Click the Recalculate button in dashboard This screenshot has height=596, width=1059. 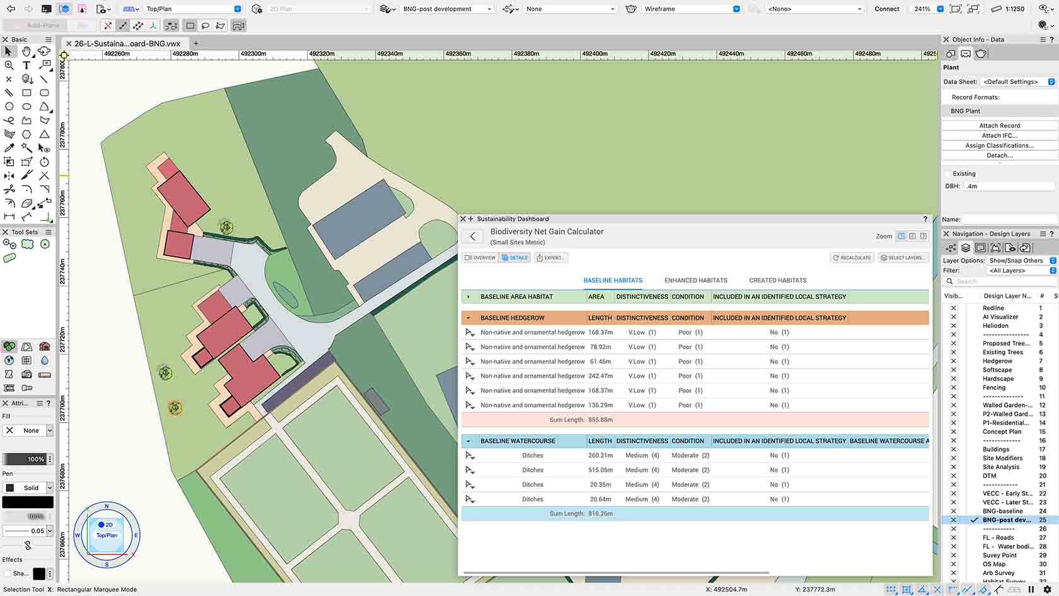[x=852, y=257]
